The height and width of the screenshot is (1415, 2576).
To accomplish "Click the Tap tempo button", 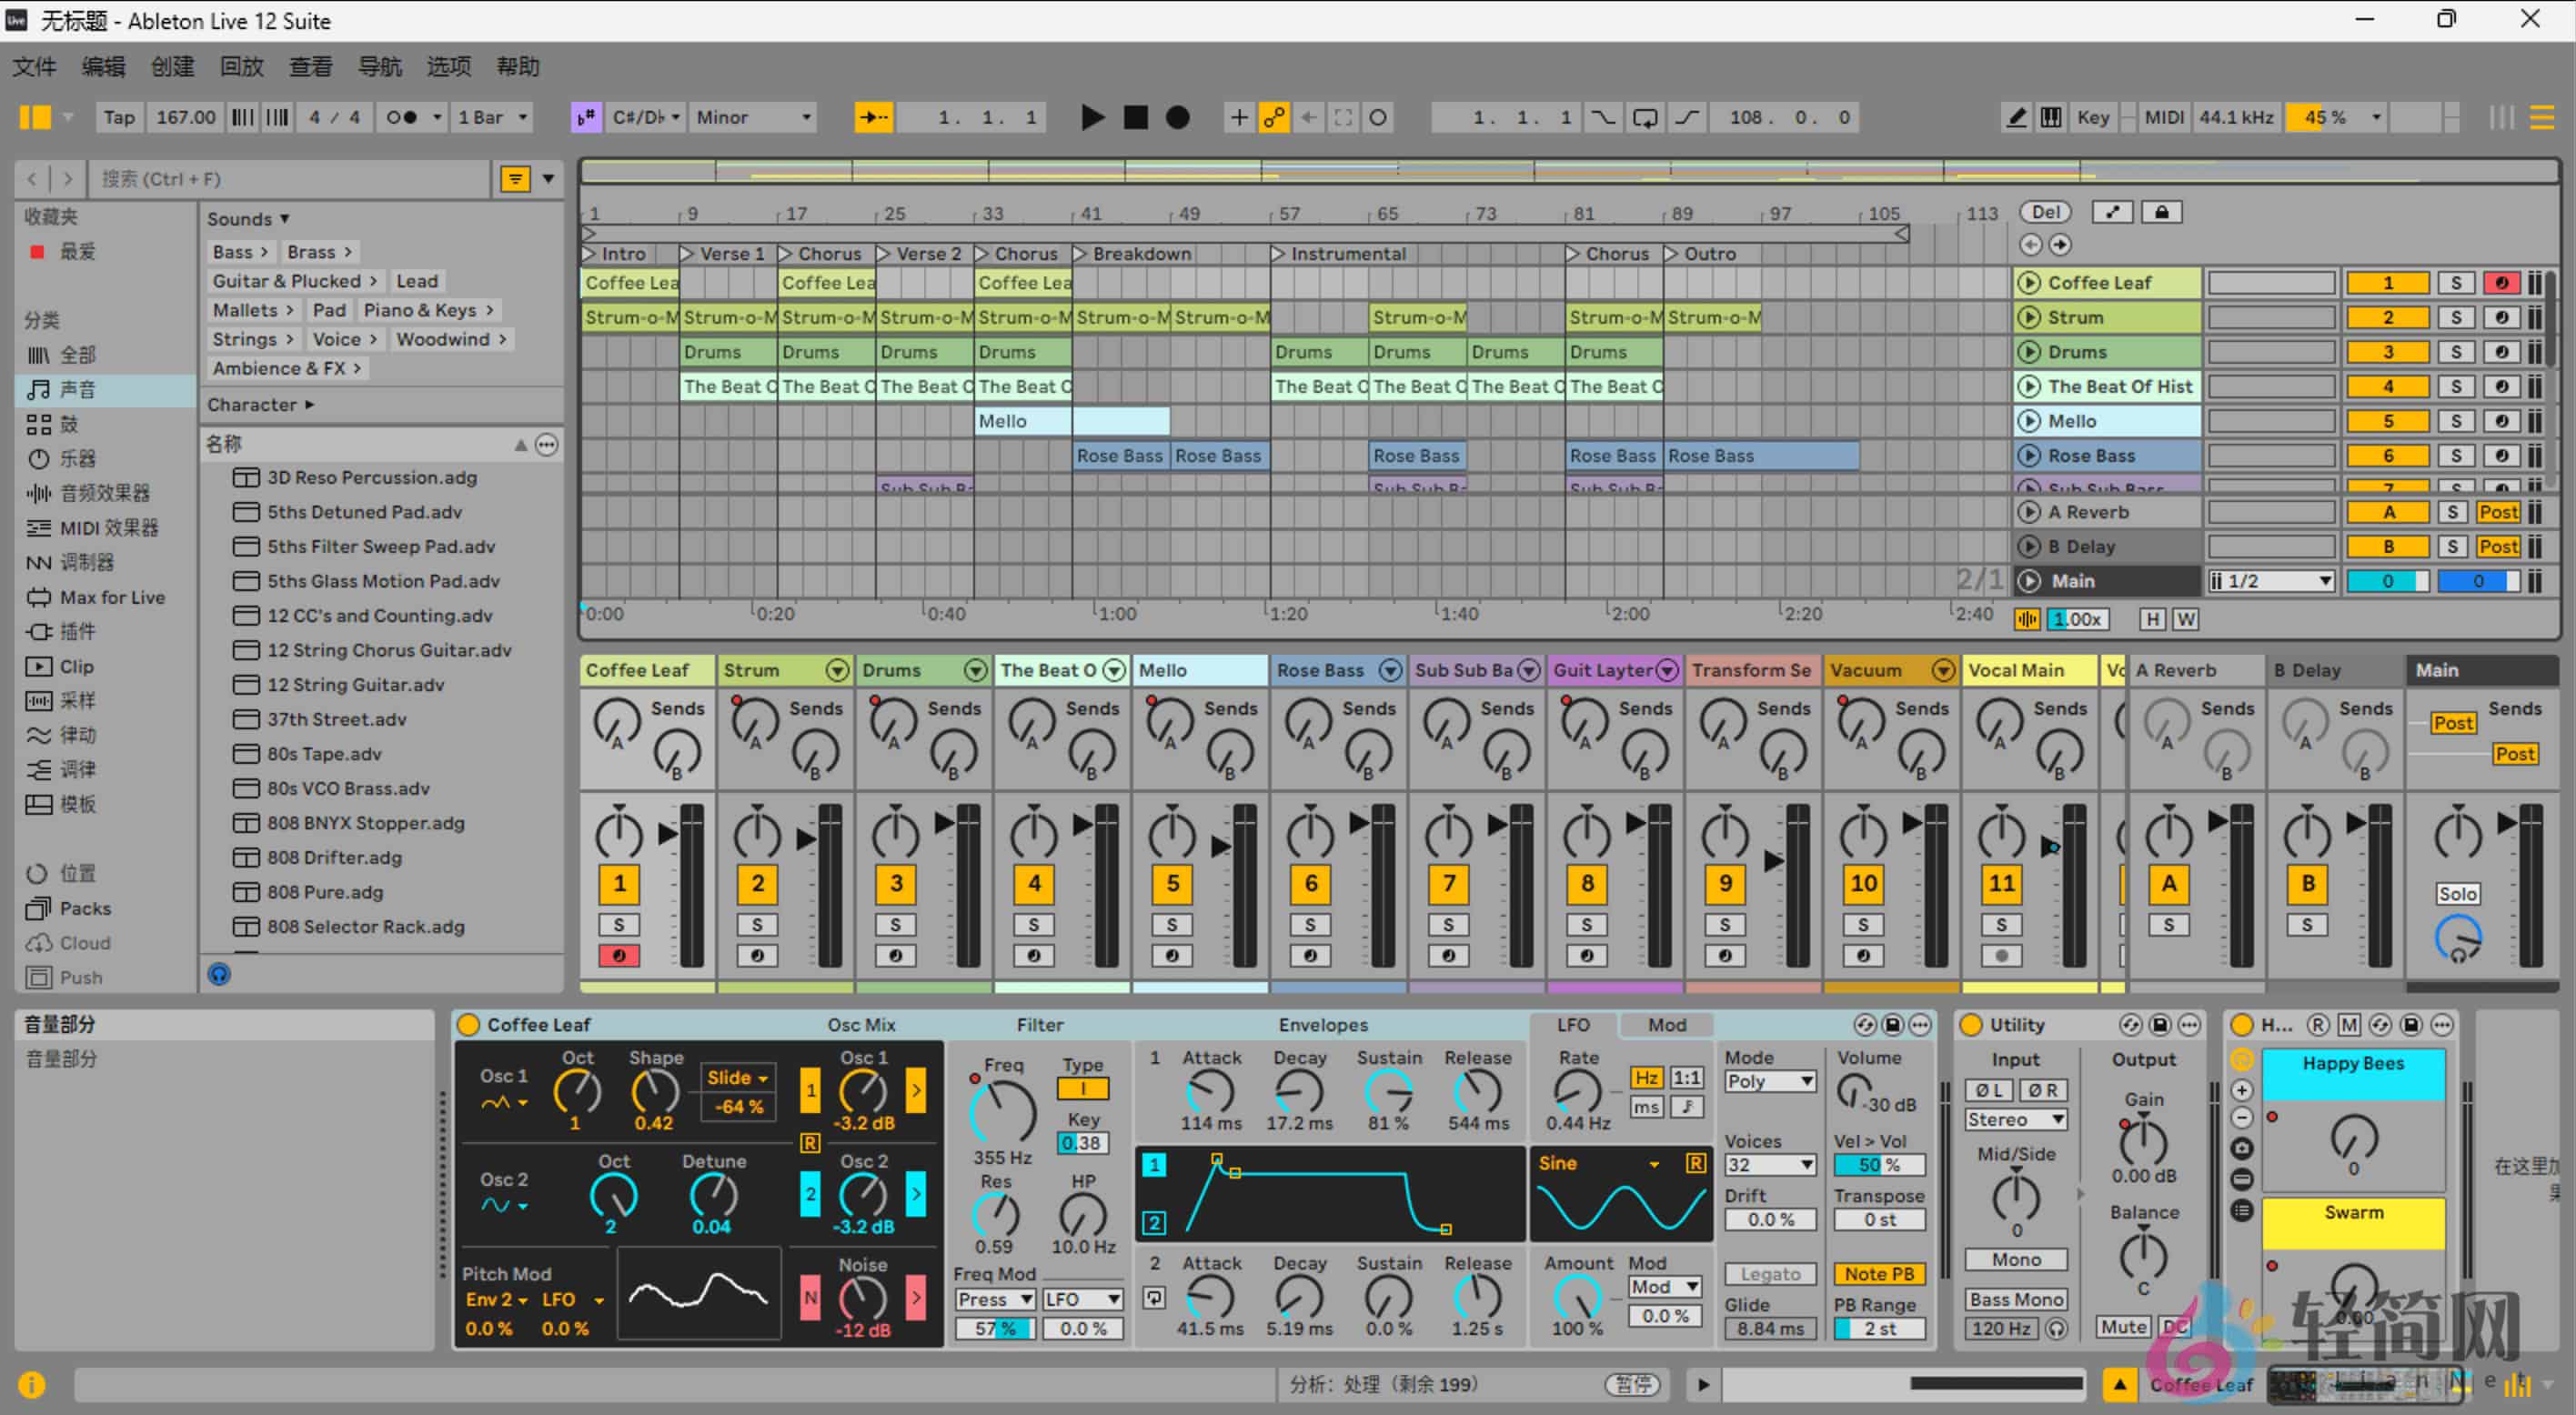I will 119,117.
